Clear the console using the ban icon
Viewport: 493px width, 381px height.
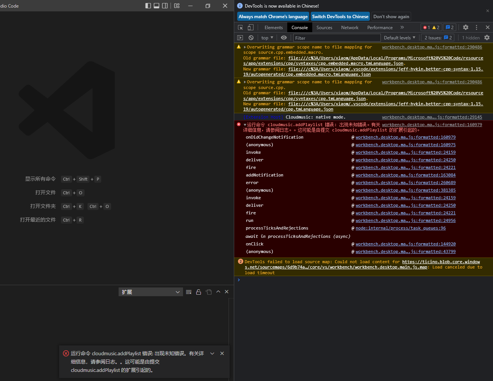pyautogui.click(x=250, y=37)
